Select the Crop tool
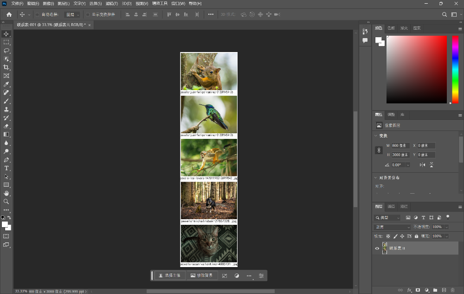This screenshot has width=464, height=294. pyautogui.click(x=6, y=67)
